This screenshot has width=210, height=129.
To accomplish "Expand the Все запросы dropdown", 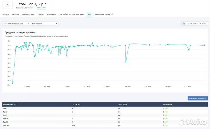I will point(45,24).
